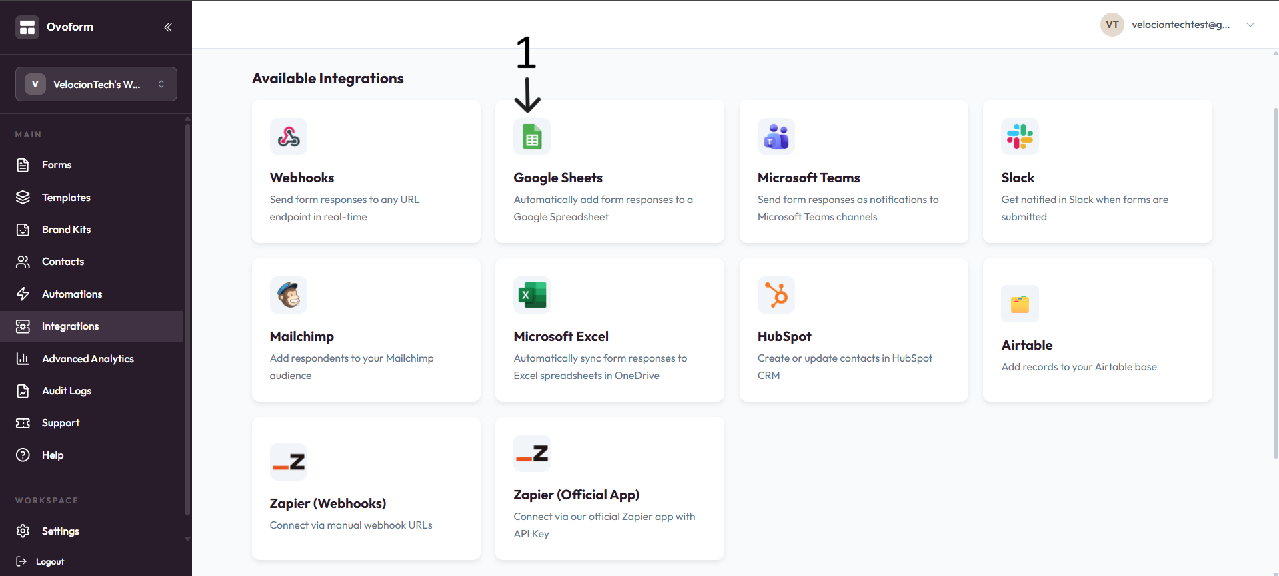Open the Zapier (Official App) card title
Screen dimensions: 1279x576
(x=577, y=495)
